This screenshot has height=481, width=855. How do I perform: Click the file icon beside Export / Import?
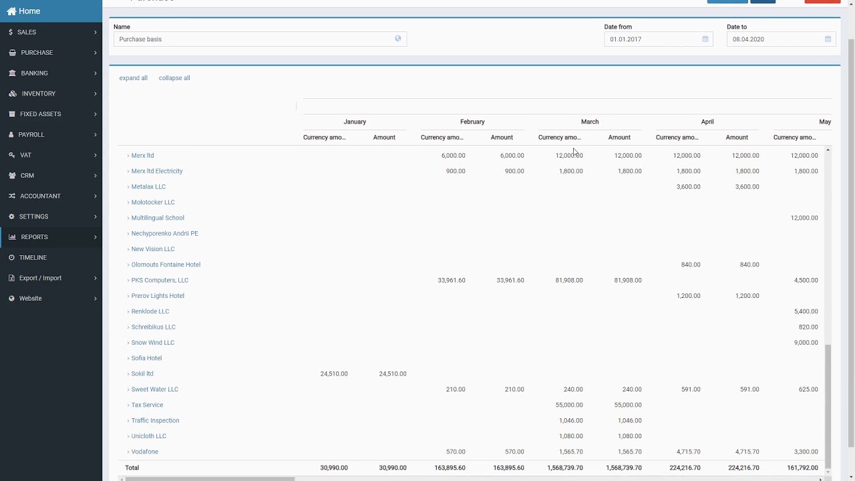point(12,278)
